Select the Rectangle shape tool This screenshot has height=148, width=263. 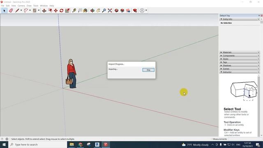coord(35,11)
